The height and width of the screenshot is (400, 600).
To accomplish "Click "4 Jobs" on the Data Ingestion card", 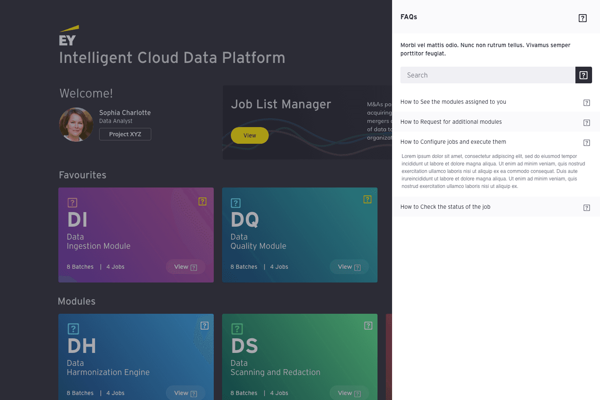I will [115, 267].
